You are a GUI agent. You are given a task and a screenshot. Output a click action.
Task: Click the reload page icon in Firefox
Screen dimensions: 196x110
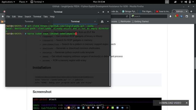(x=127, y=16)
